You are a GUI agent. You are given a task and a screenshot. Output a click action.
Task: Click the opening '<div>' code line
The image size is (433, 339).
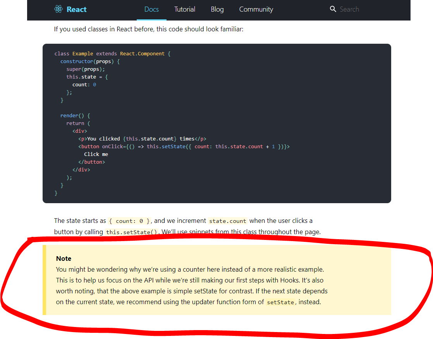(80, 131)
